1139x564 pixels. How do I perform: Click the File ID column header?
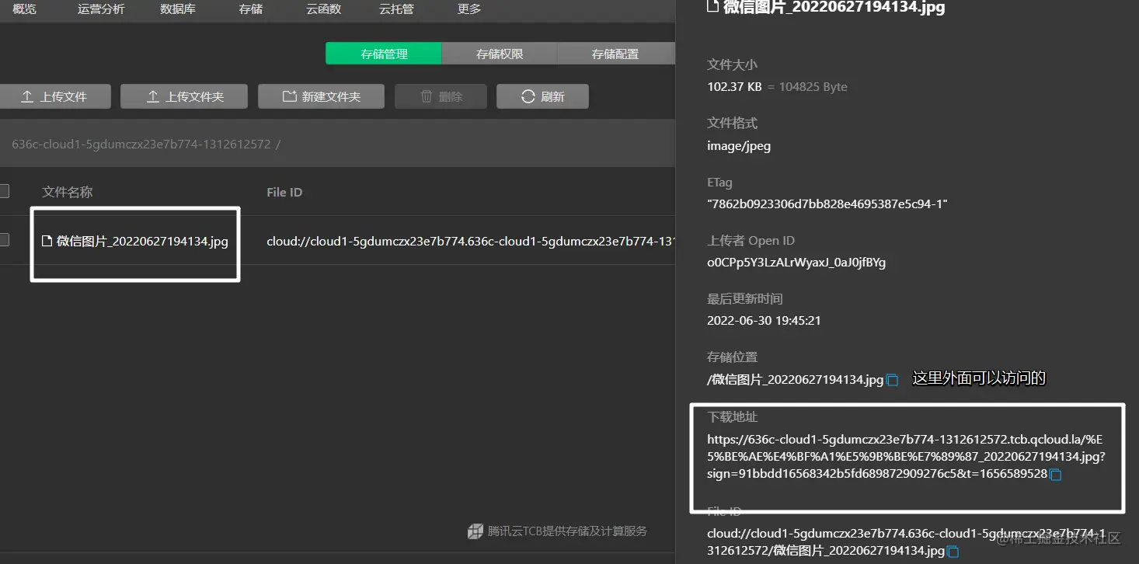click(284, 192)
